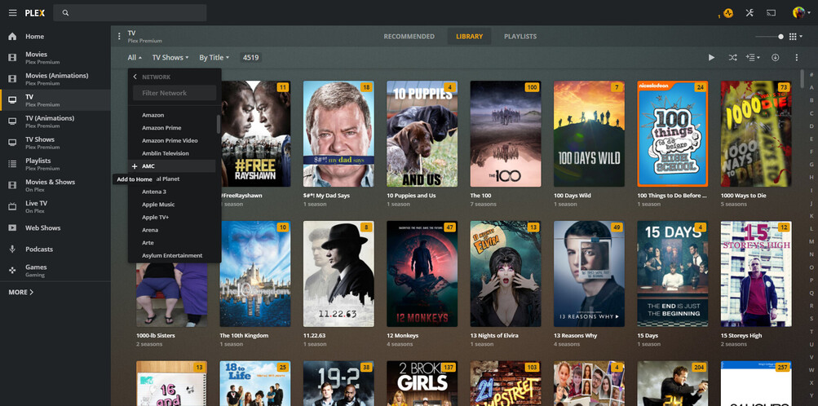This screenshot has height=406, width=818.
Task: Open the 100 Days Wild poster
Action: [589, 134]
